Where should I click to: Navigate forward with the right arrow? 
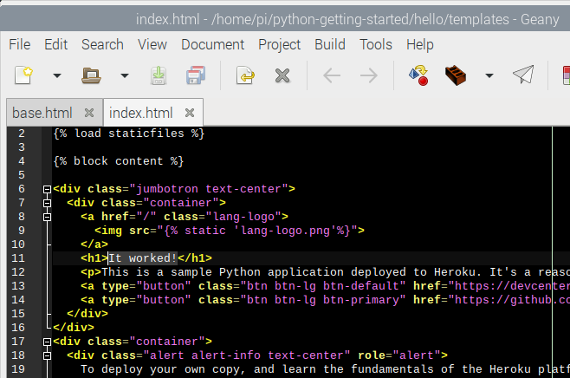coord(368,76)
